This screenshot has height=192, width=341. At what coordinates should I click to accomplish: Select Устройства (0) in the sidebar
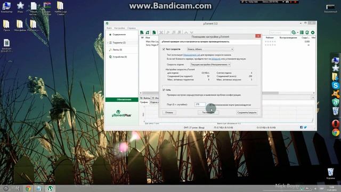coord(119,57)
